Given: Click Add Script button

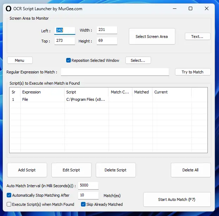Looking at the screenshot, I should pyautogui.click(x=27, y=170).
